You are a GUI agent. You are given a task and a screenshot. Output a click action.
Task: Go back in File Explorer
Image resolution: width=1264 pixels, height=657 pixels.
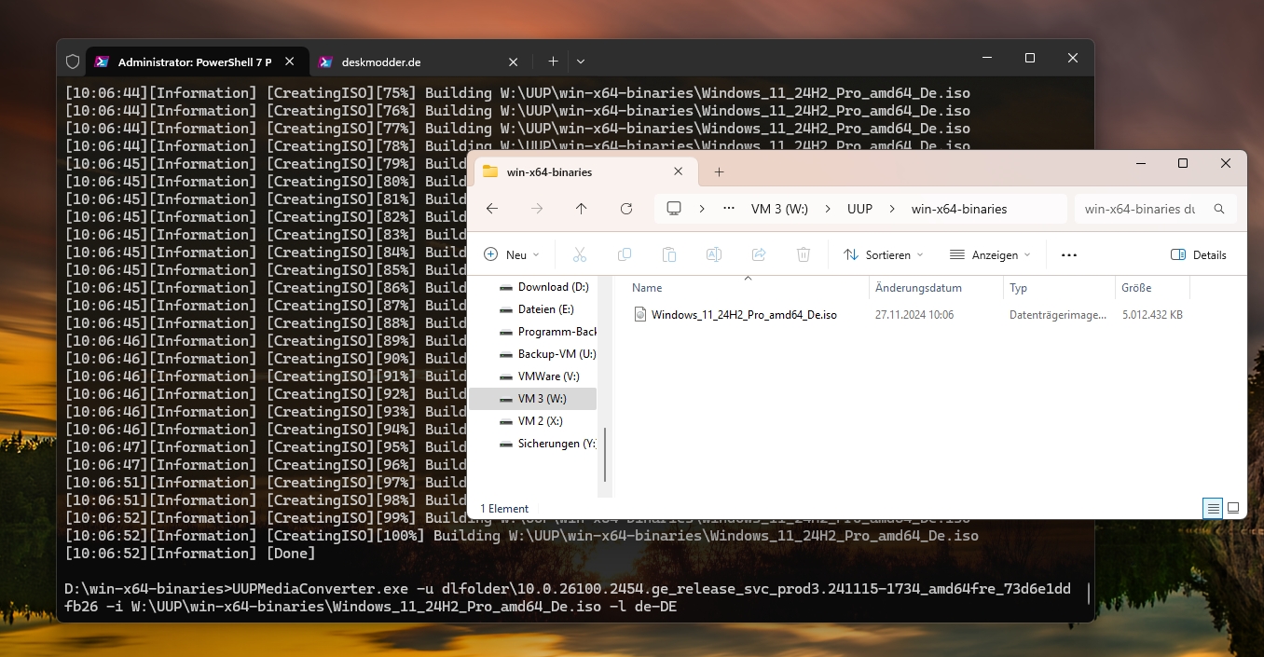pyautogui.click(x=492, y=209)
